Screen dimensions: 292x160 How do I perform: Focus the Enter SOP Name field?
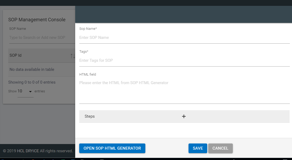pos(184,38)
